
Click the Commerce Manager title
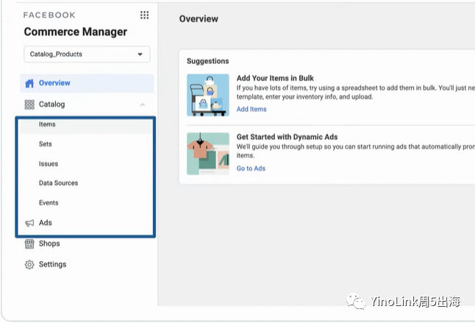click(76, 32)
